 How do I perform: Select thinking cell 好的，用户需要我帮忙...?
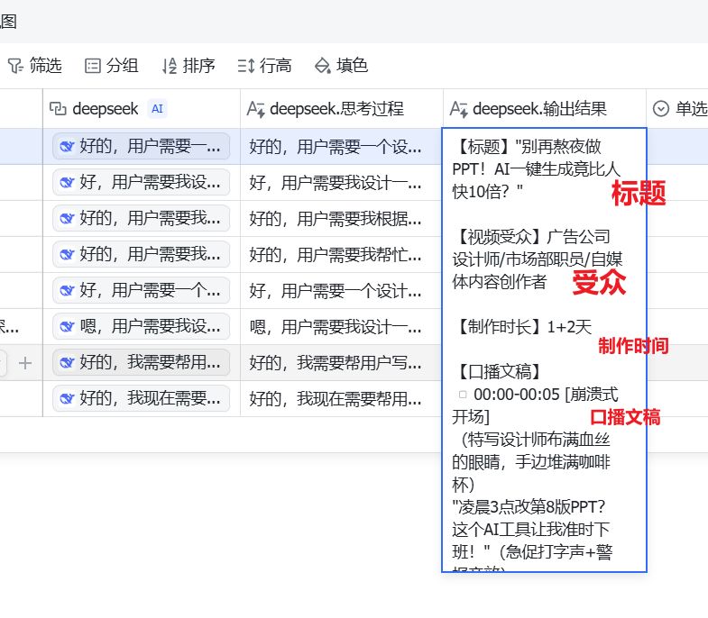coord(341,255)
